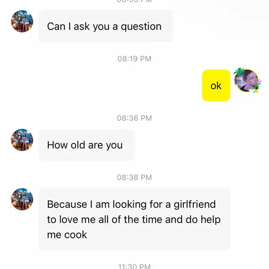The width and height of the screenshot is (269, 269).
Task: Tap my profile picture next to "ok"
Action: (247, 80)
